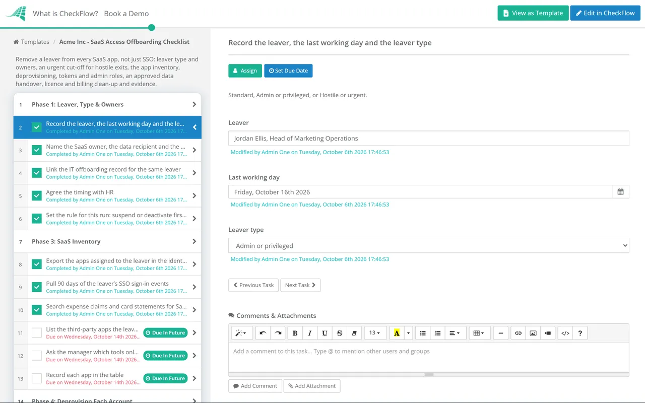Image resolution: width=645 pixels, height=403 pixels.
Task: Open the What is CheckFlow? link
Action: pyautogui.click(x=66, y=14)
